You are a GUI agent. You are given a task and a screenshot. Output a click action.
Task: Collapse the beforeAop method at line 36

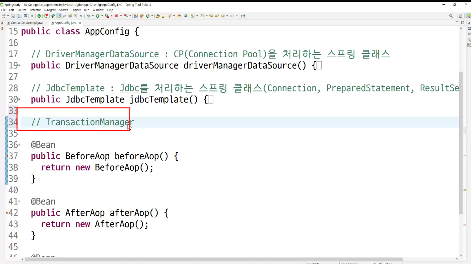20,145
